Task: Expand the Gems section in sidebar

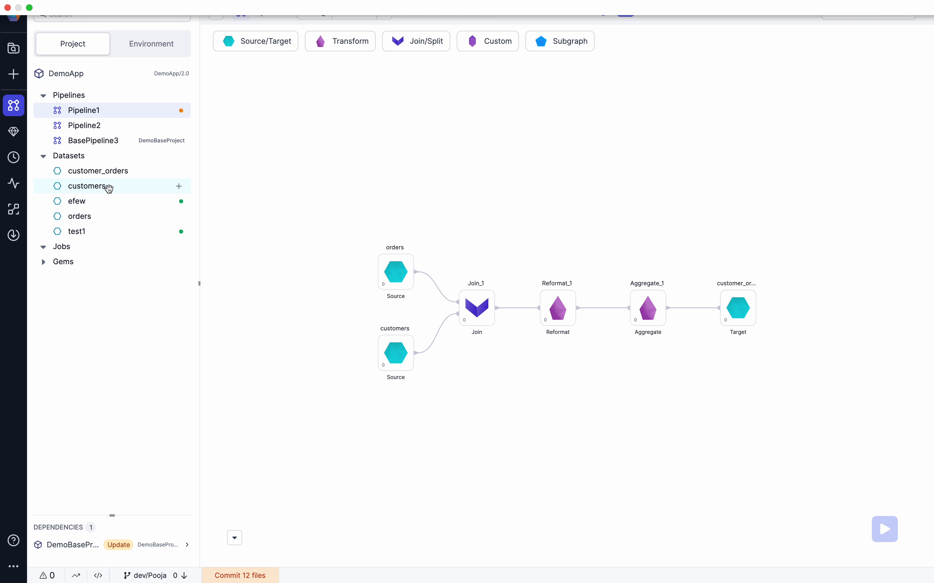Action: tap(43, 261)
